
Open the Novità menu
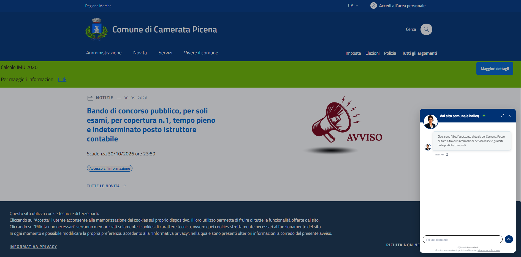(x=140, y=53)
